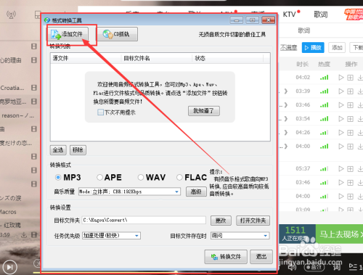Open the CD抓轨 ripping tool
This screenshot has width=363, height=275.
118,34
